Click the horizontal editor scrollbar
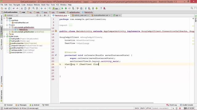The width and height of the screenshot is (197, 110). click(x=107, y=103)
